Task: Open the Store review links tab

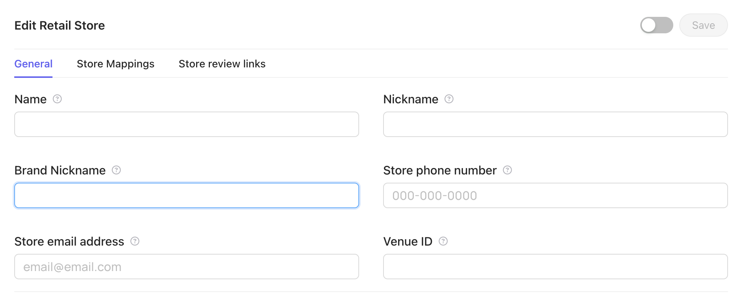Action: coord(222,64)
